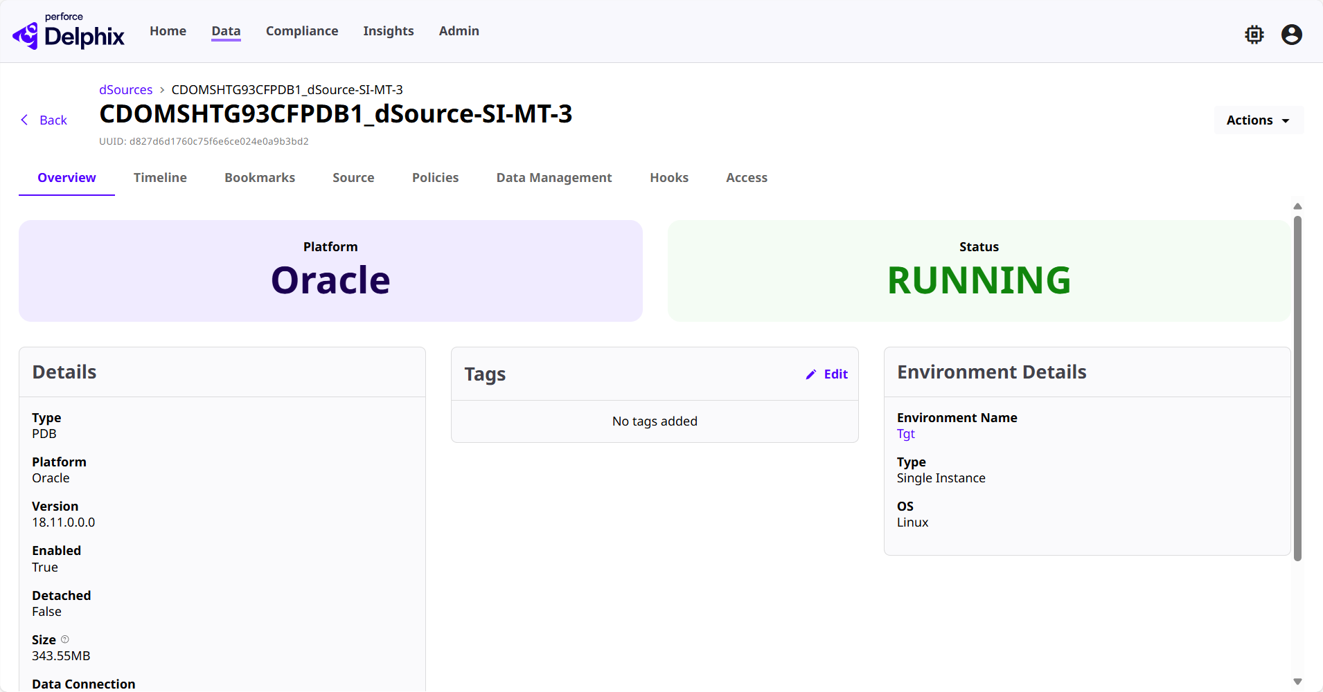Switch to the Hooks tab

point(669,178)
